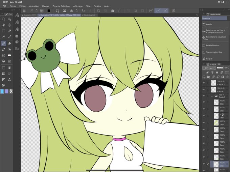Switch to the Illustration38 tab
The image size is (230, 172).
tap(90, 15)
